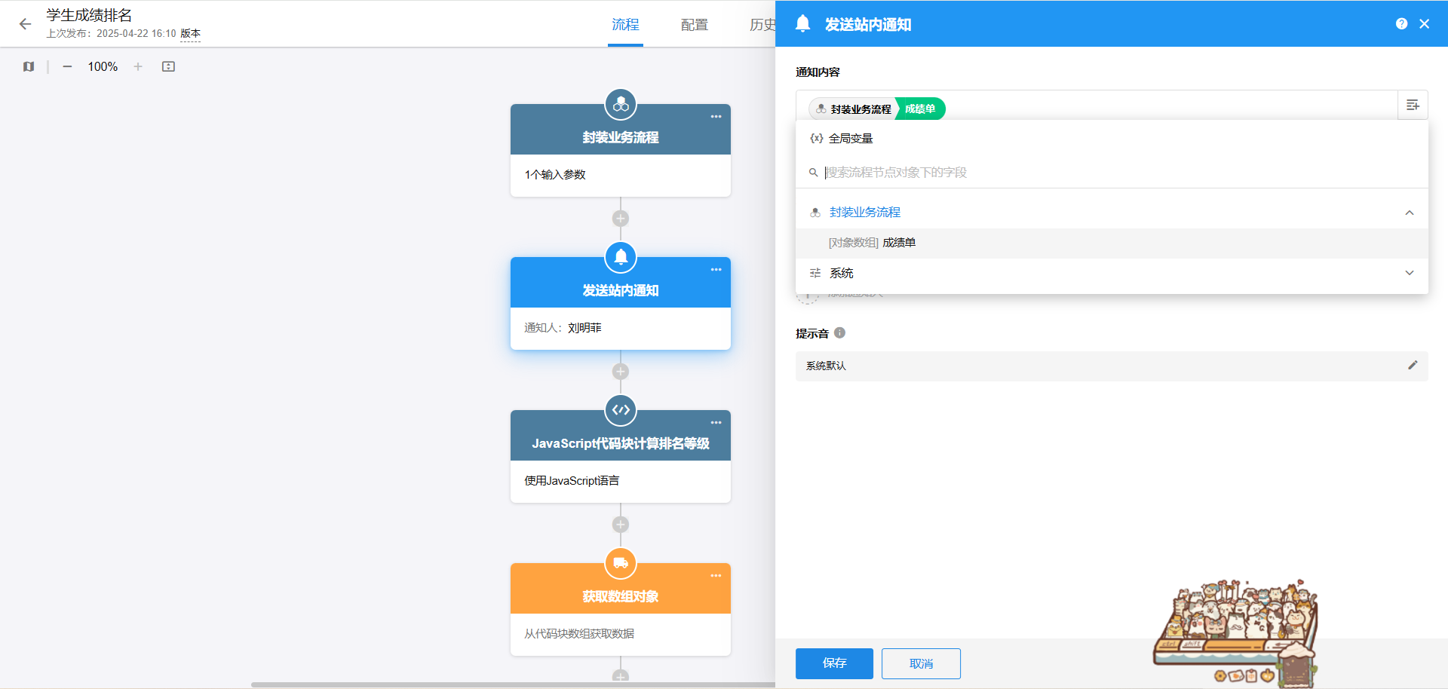1448x689 pixels.
Task: Click the info icon next to 提示音
Action: click(x=839, y=332)
